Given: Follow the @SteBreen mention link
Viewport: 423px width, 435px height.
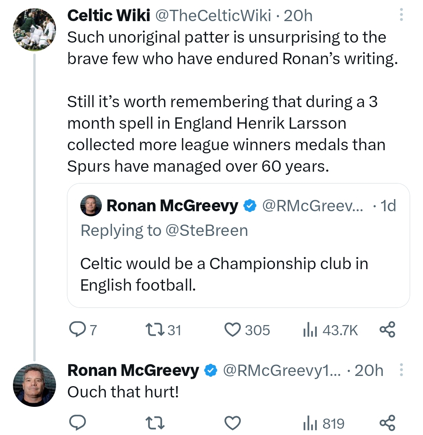Looking at the screenshot, I should (207, 230).
